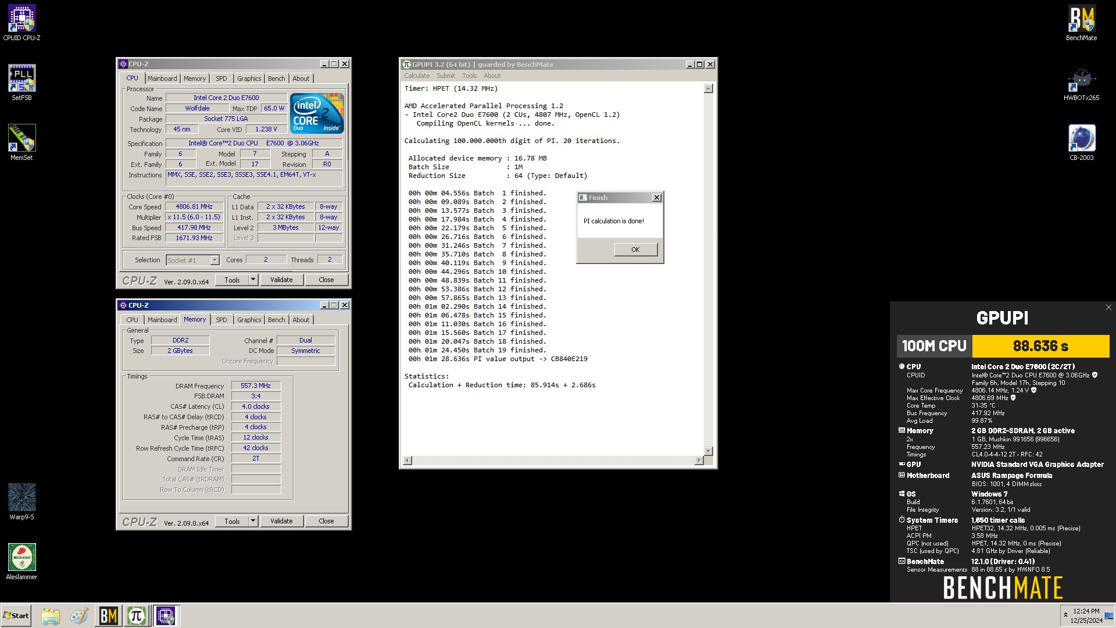This screenshot has width=1116, height=628.
Task: Open Bench tab in lower CPU-Z window
Action: click(x=277, y=320)
